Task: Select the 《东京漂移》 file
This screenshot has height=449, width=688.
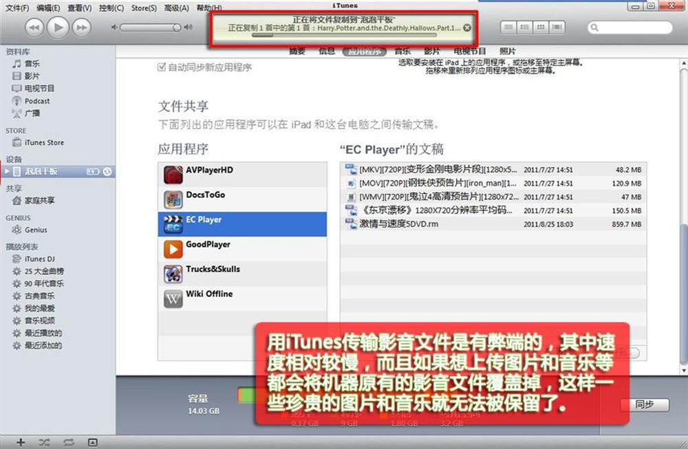Action: click(493, 210)
